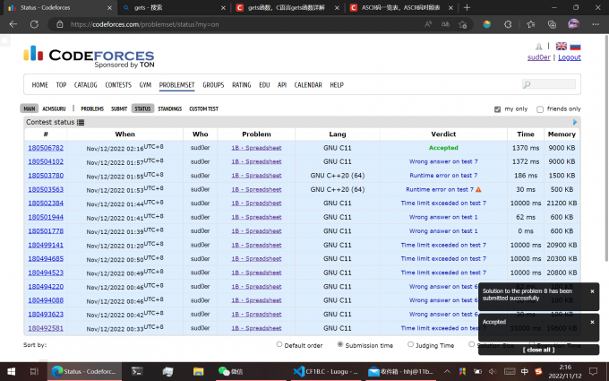Open the CONTESTS menu item

(x=118, y=85)
